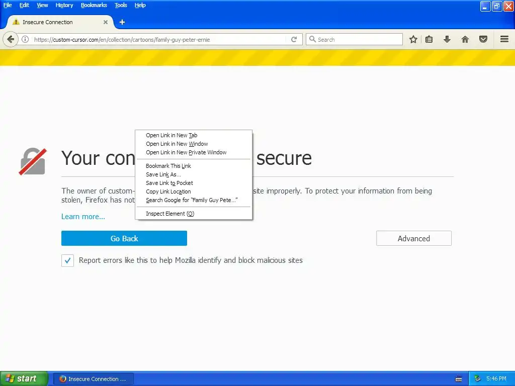Image resolution: width=515 pixels, height=386 pixels.
Task: Click the Firefox icon in taskbar
Action: [62, 379]
